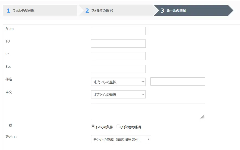
Task: Click the 件名 text input box
Action: click(x=178, y=81)
